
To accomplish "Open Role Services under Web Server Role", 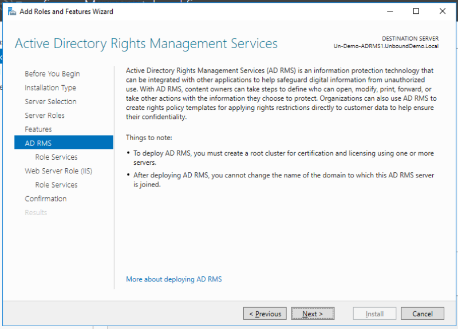I will pyautogui.click(x=56, y=185).
